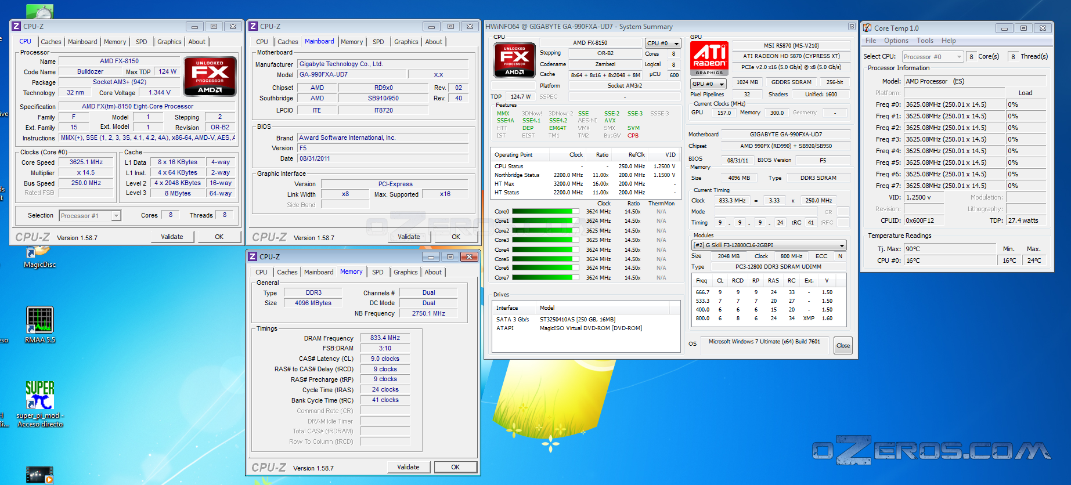Click the Tj. Max value 90°C in Core Temp
This screenshot has width=1071, height=485.
[950, 249]
